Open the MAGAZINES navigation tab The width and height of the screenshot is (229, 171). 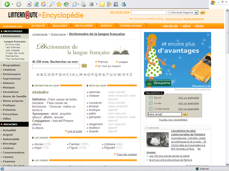[60, 26]
